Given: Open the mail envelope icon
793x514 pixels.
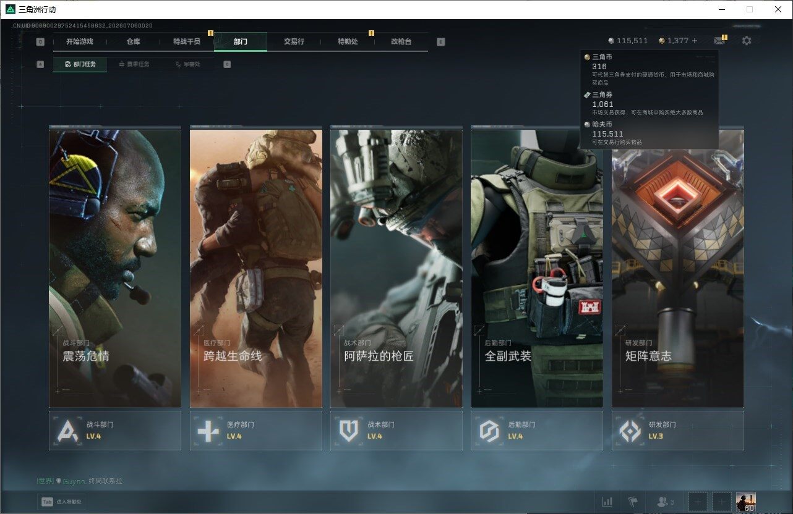Looking at the screenshot, I should coord(719,41).
